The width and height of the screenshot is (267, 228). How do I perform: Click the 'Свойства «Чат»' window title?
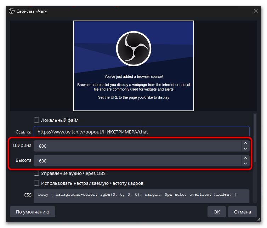pyautogui.click(x=32, y=11)
